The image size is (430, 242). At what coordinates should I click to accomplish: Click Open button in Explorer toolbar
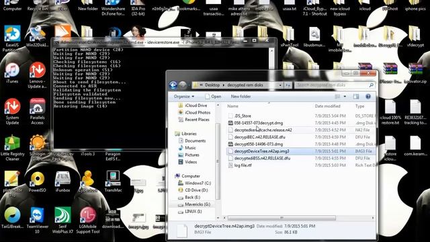213,96
